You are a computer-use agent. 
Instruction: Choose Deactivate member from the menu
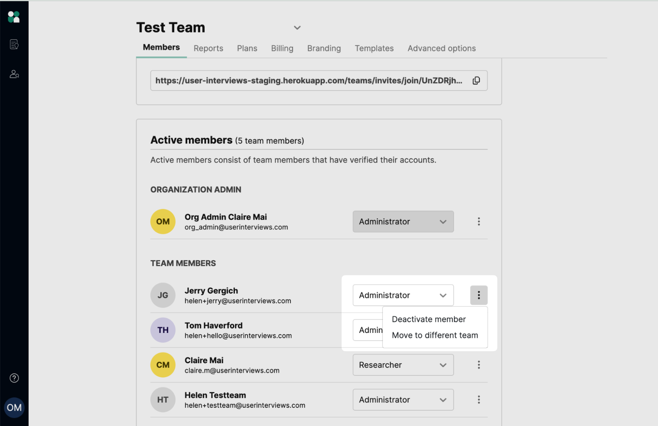pyautogui.click(x=429, y=319)
